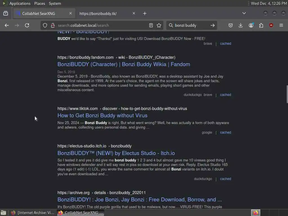
Task: Click the https://bonzibuddy.fandom.com URL text
Action: coord(85,57)
